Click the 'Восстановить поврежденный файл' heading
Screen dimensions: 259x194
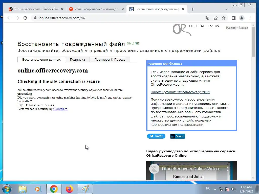click(71, 44)
